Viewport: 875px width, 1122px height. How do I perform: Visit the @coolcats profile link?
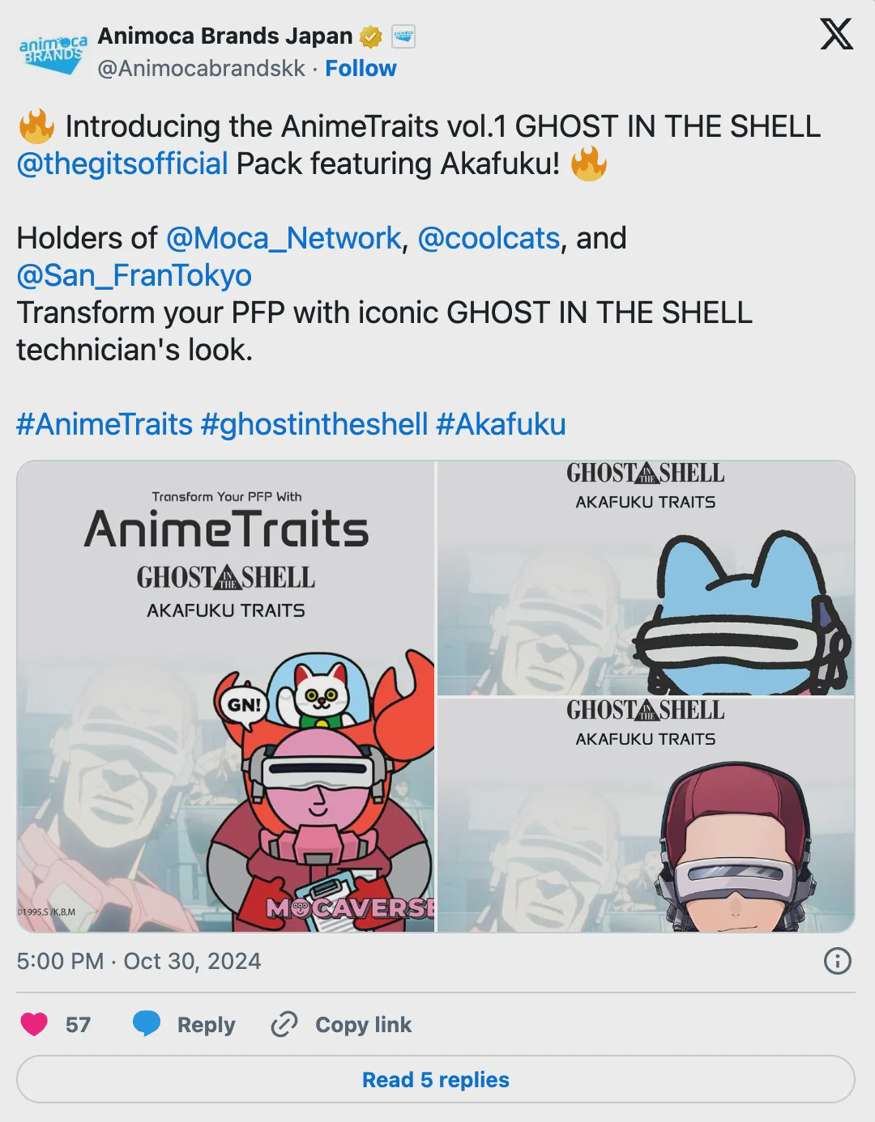point(489,238)
